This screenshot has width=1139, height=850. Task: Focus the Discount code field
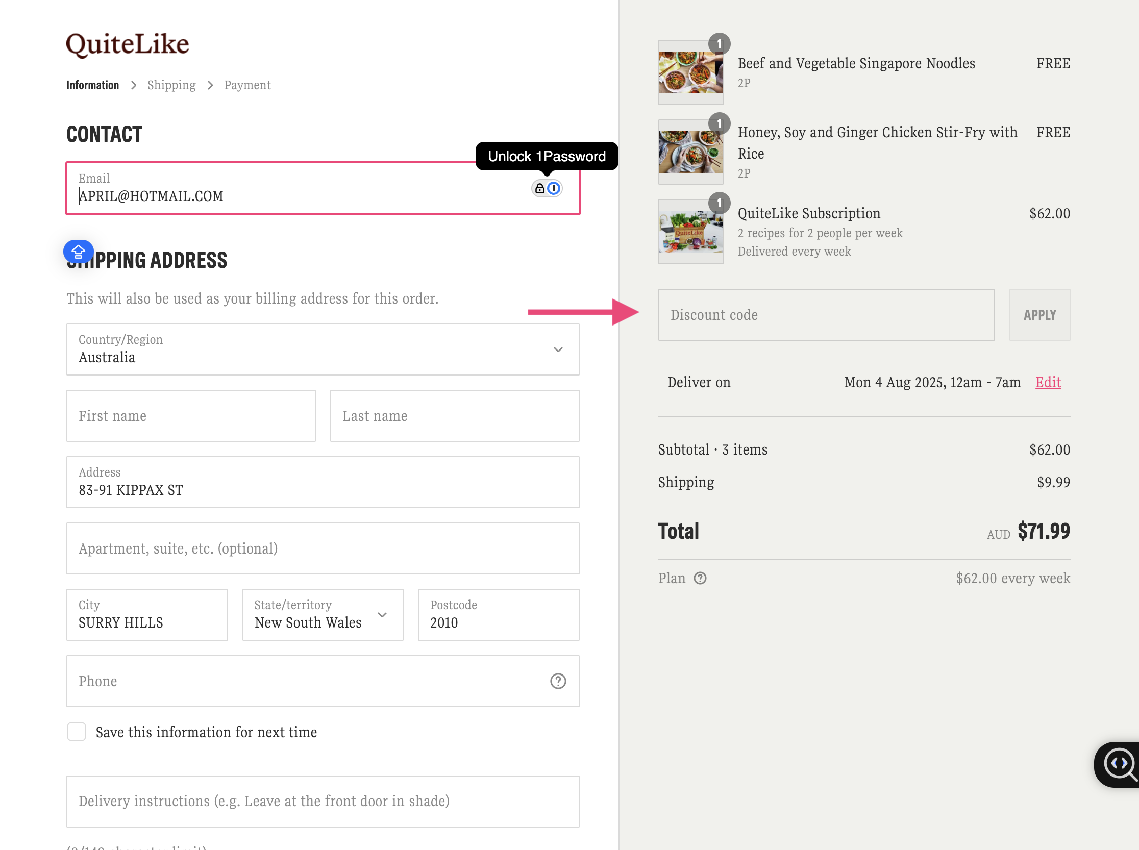[x=826, y=315]
